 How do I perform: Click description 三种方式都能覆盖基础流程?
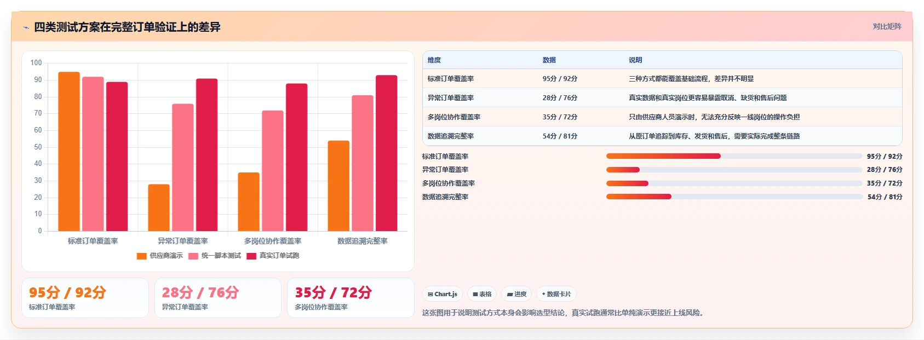point(691,79)
